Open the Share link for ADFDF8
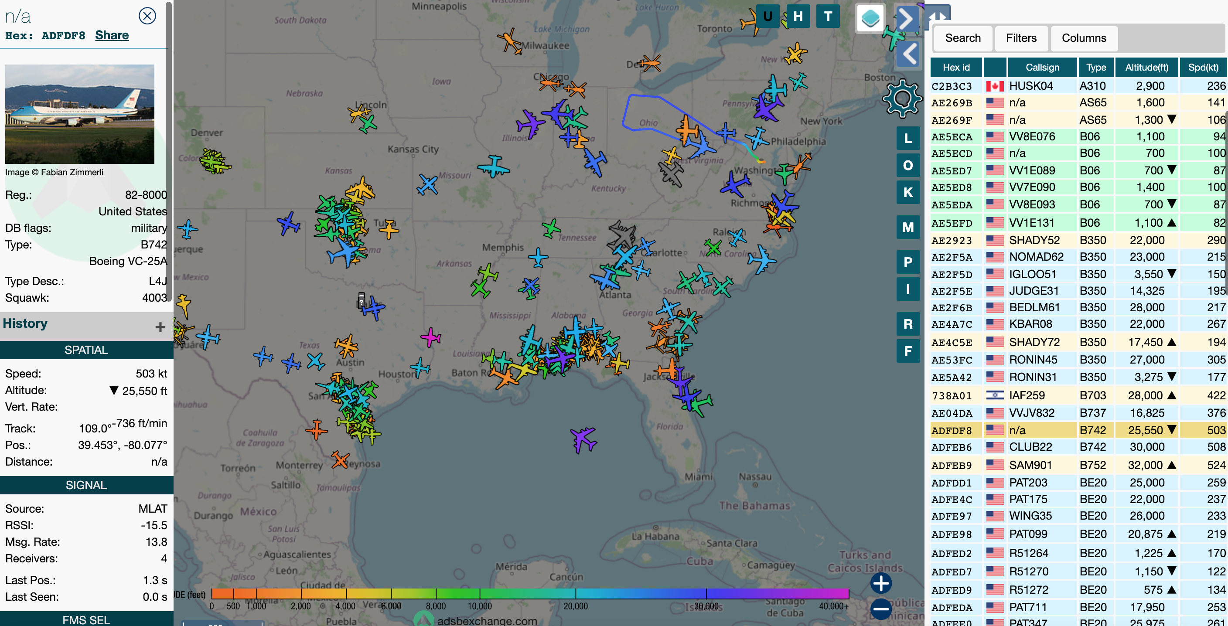The image size is (1228, 626). (112, 35)
